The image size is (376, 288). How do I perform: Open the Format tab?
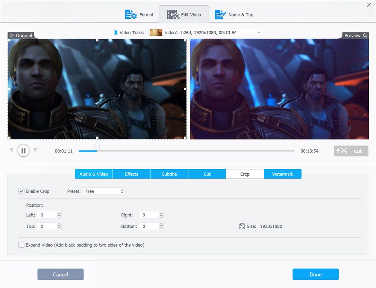point(139,15)
